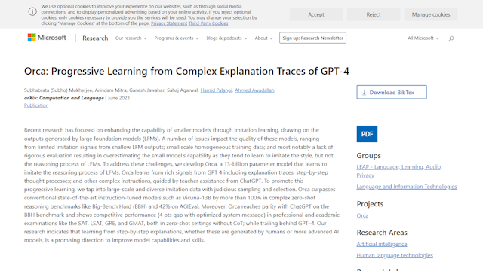
Task: Reject optional cookies
Action: (374, 14)
